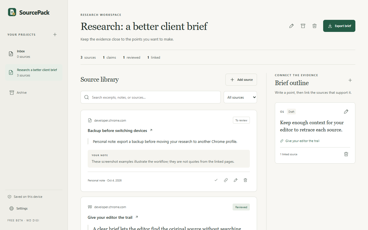Link the backup note source via the chain icon
The image size is (368, 230).
pos(226,180)
